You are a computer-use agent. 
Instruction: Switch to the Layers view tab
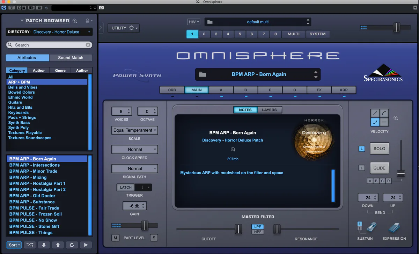point(269,110)
